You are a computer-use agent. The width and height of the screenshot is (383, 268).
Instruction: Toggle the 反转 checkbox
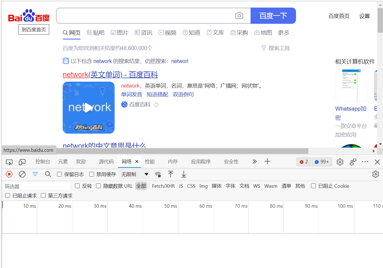[x=77, y=186]
